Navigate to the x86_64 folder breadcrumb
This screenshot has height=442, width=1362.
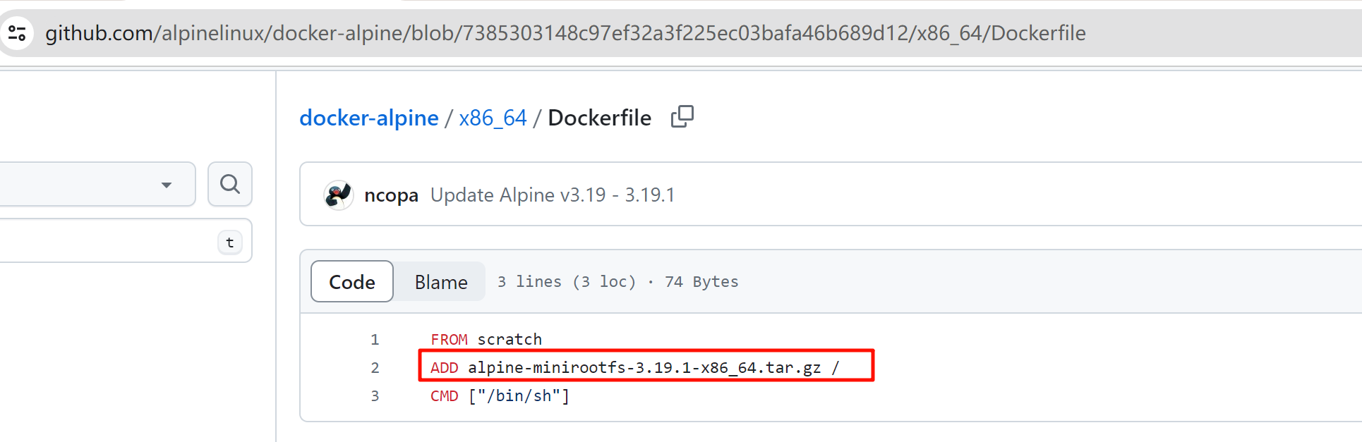pos(493,118)
